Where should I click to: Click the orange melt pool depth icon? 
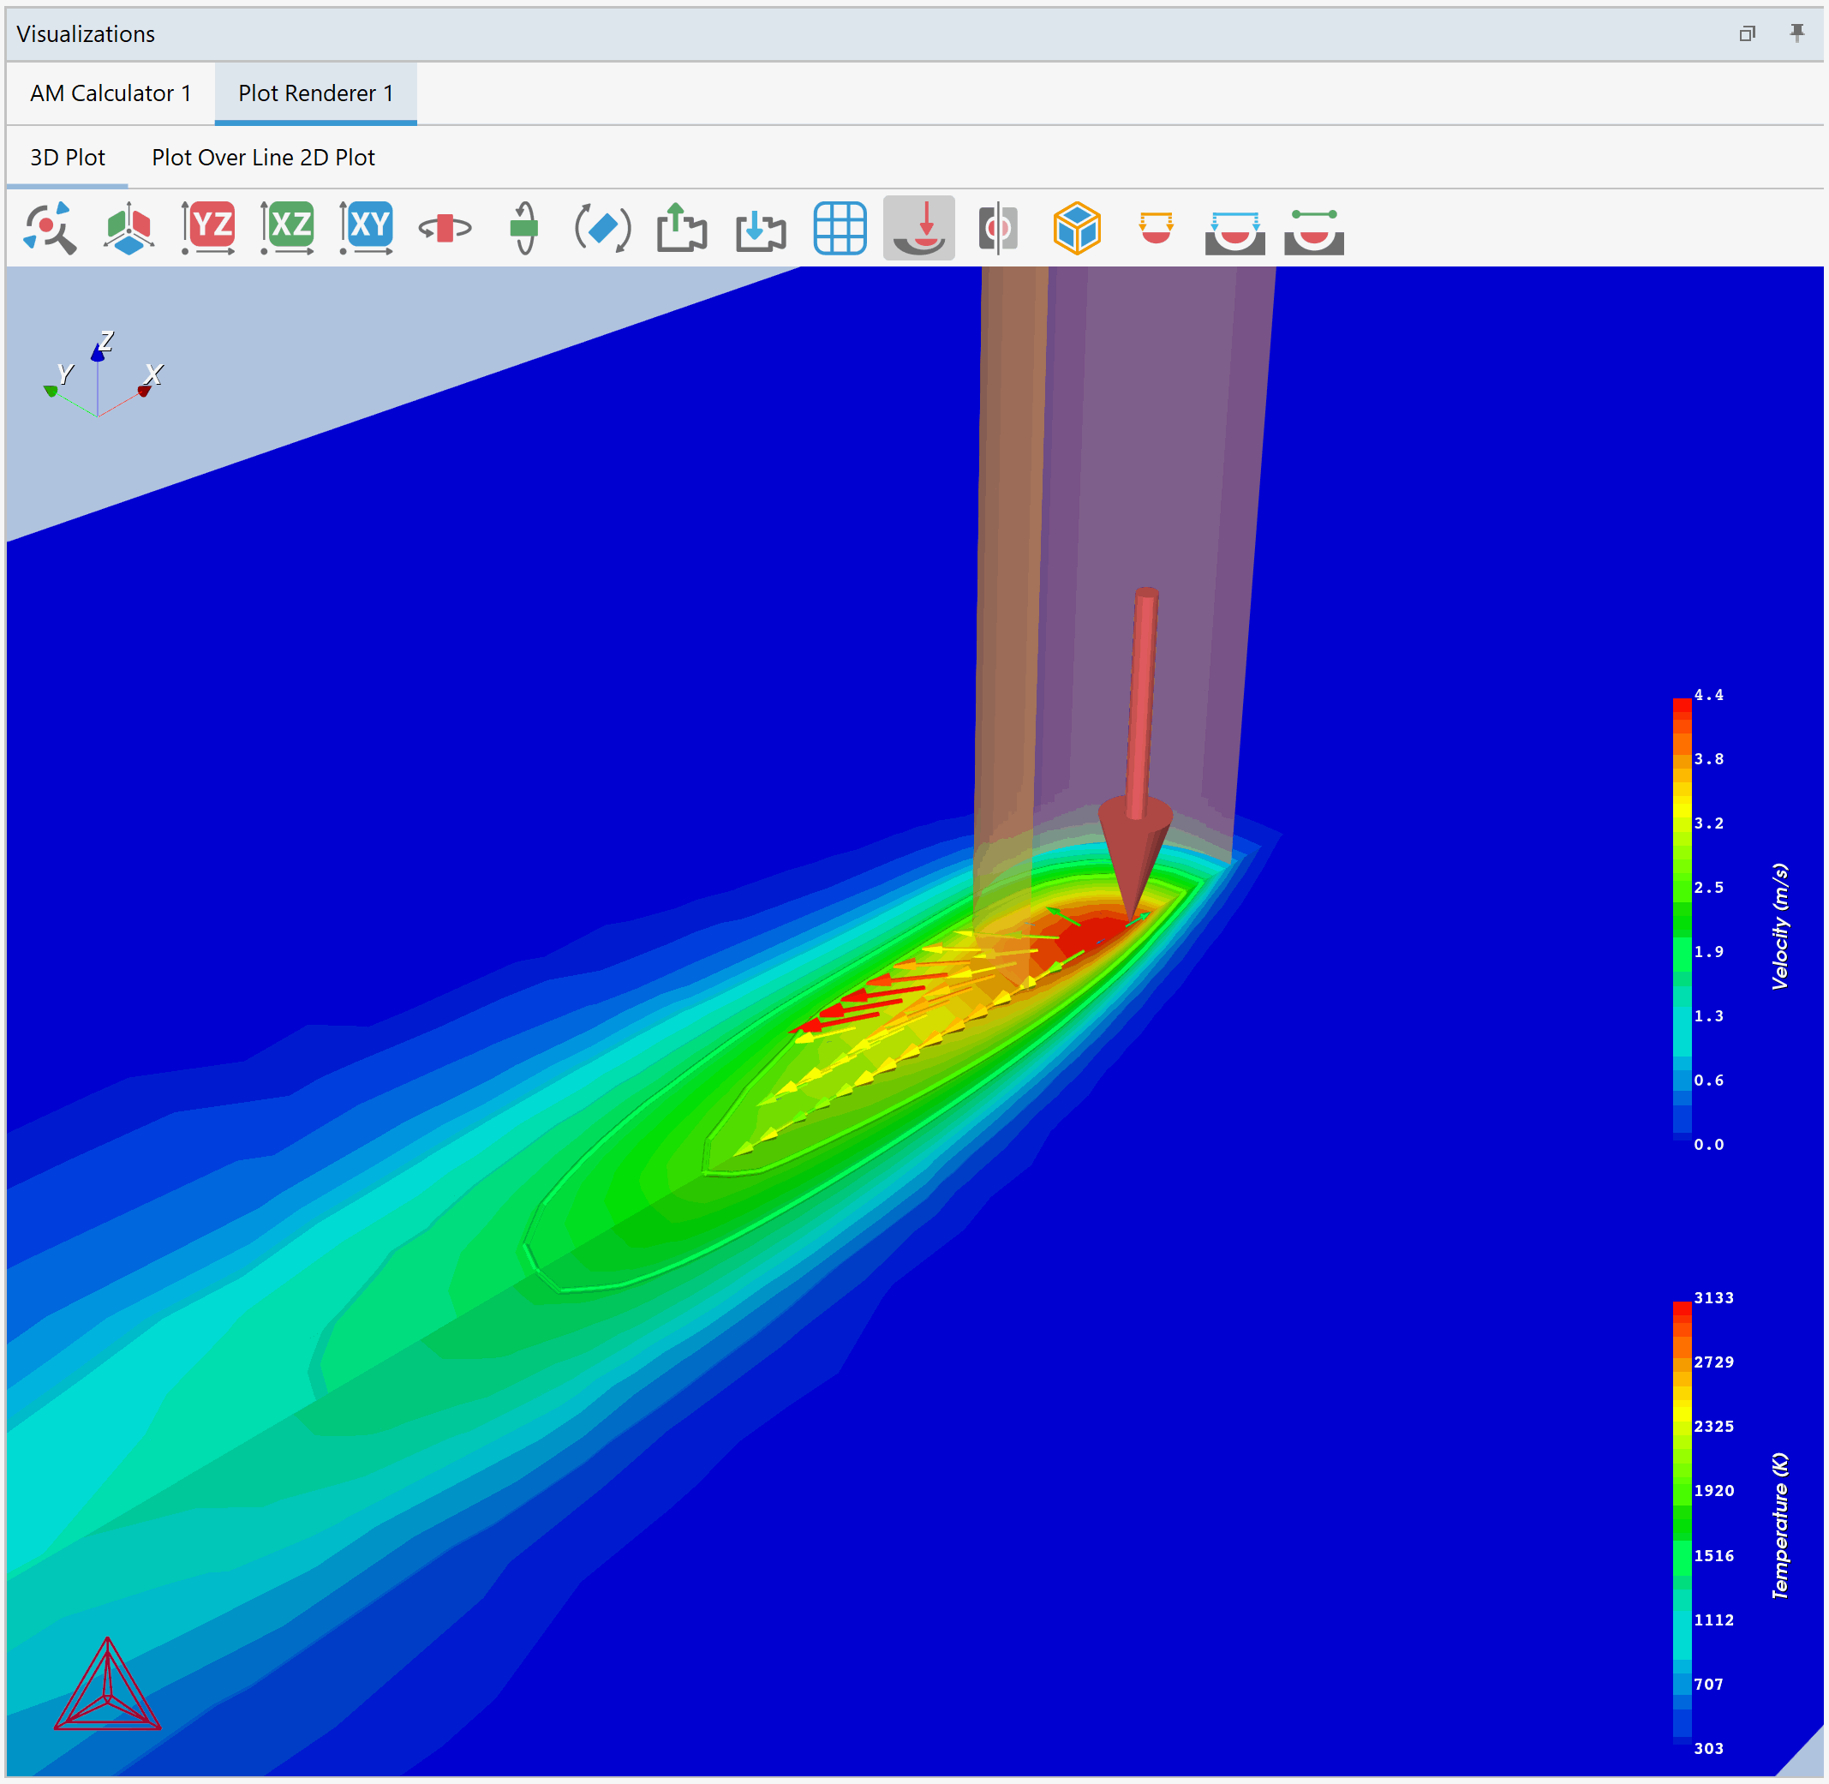click(x=1156, y=228)
